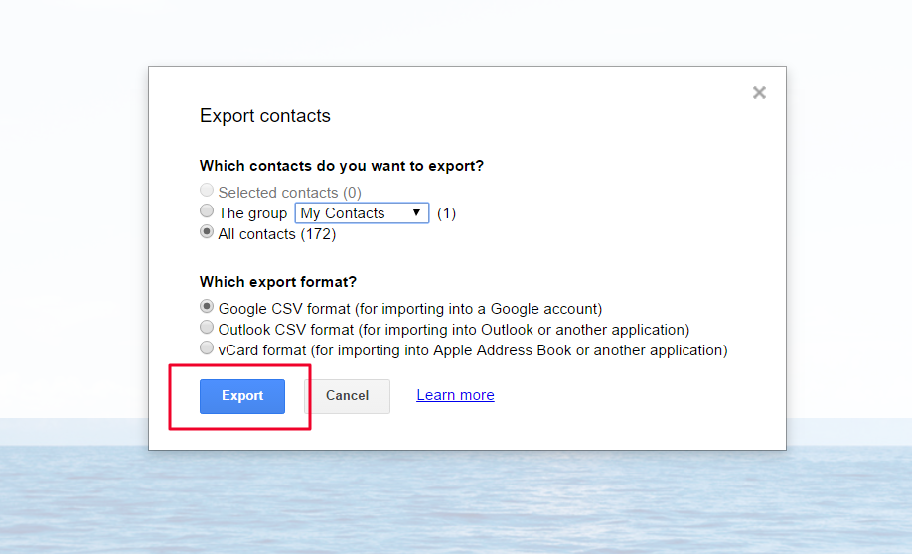The height and width of the screenshot is (554, 912).
Task: Click the Google CSV format label text
Action: [x=410, y=309]
